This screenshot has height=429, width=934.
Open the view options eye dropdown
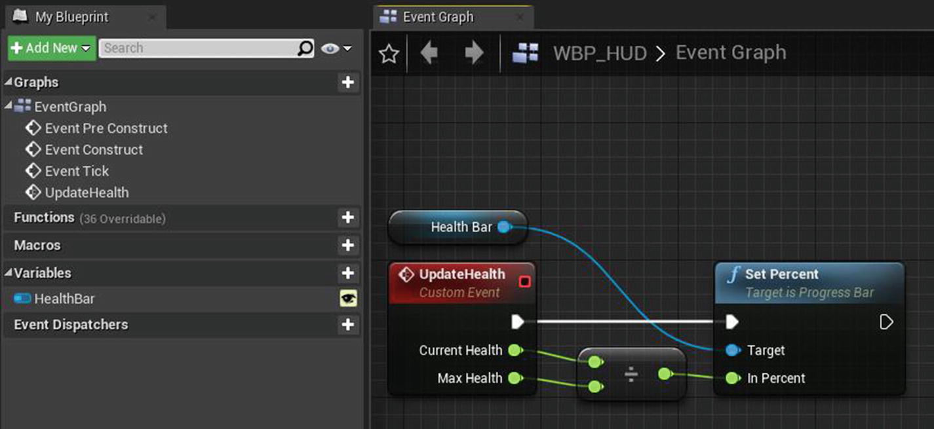(x=336, y=48)
